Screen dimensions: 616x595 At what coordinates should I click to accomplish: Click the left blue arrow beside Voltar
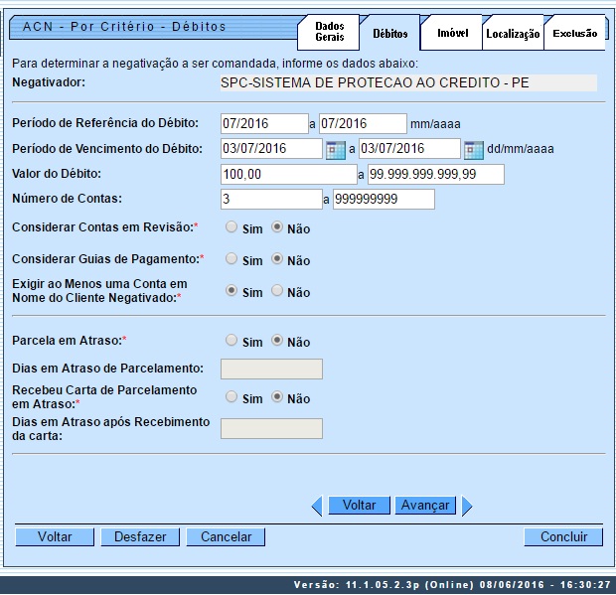click(317, 506)
